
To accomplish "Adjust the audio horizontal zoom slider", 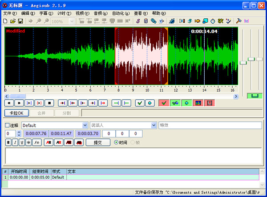I will click(x=243, y=63).
